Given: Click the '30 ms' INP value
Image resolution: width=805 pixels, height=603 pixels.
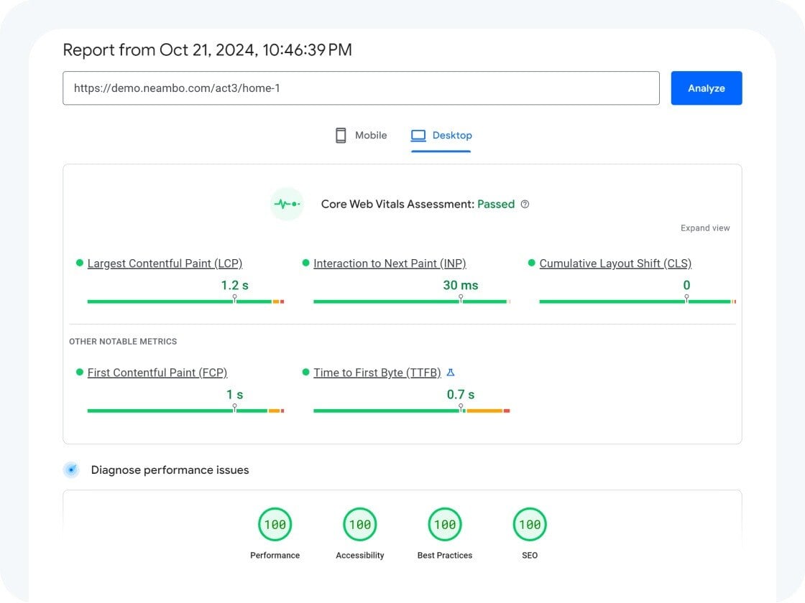Looking at the screenshot, I should [x=461, y=285].
